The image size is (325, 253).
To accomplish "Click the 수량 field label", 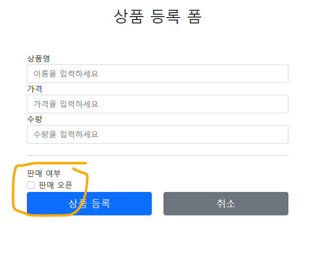I will click(x=35, y=119).
